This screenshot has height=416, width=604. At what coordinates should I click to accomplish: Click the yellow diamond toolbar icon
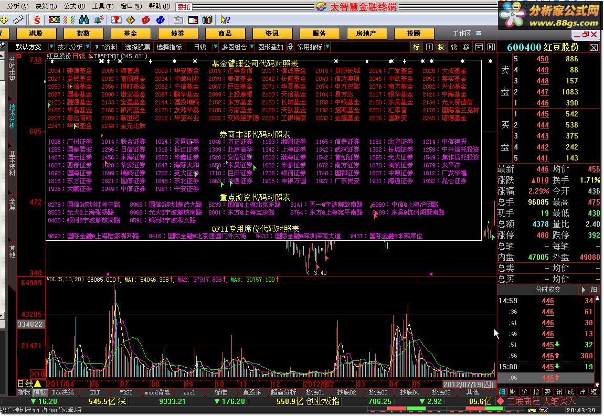[x=131, y=19]
